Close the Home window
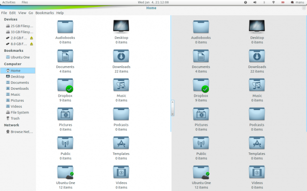307x191 pixels. pos(304,8)
